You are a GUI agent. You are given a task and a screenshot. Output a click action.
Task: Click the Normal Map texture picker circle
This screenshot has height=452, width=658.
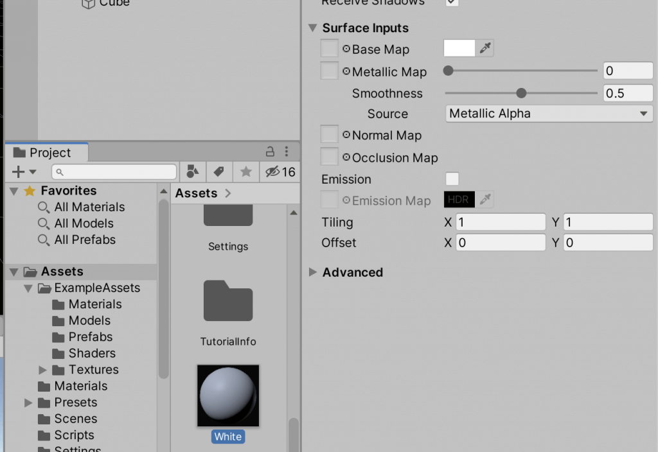click(x=346, y=135)
